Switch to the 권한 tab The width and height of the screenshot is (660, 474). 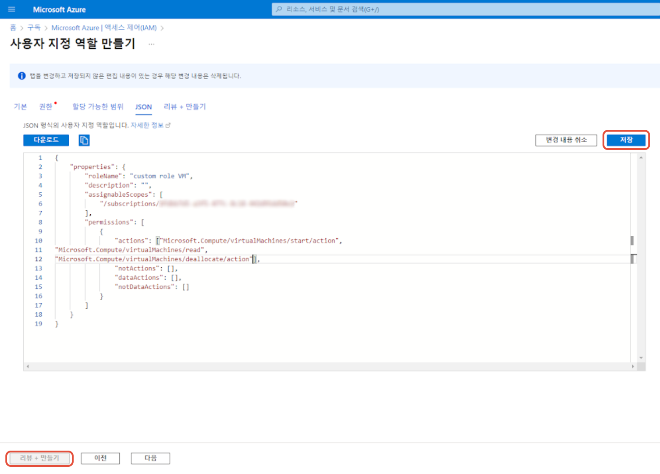[x=46, y=106]
